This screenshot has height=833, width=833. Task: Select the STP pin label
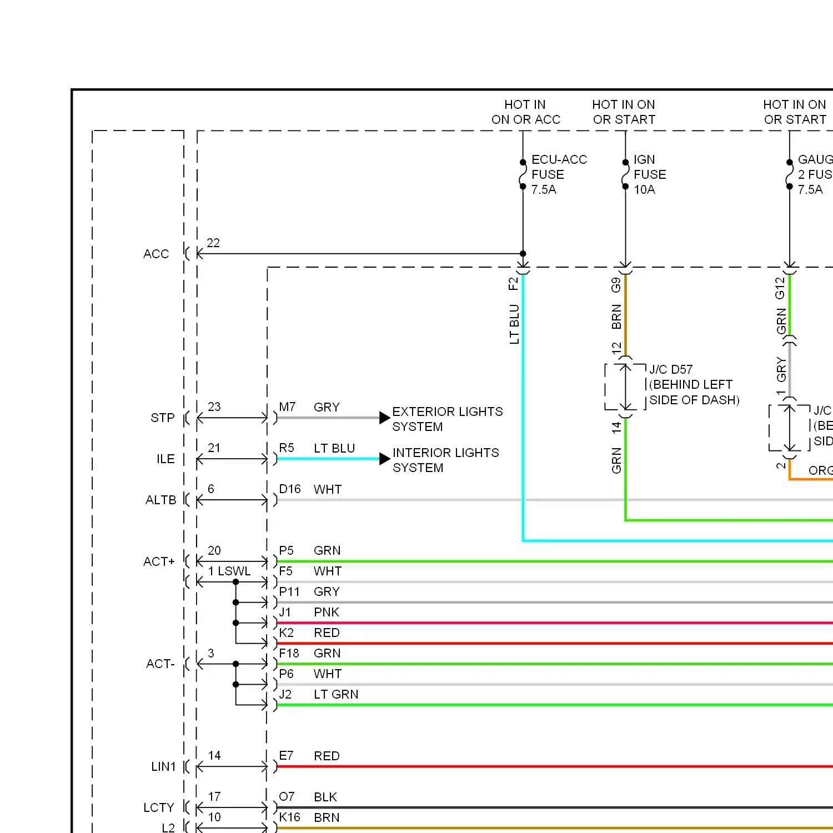162,418
